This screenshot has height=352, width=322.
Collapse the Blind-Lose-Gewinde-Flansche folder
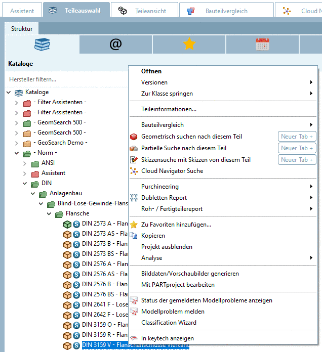[x=41, y=204]
